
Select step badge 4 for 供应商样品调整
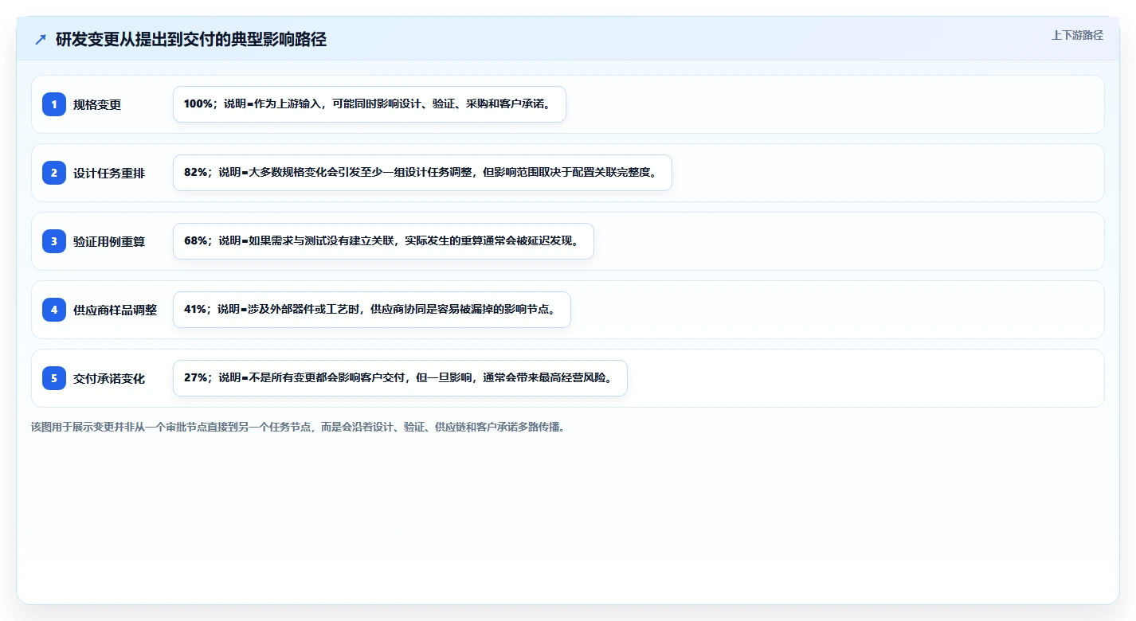[x=54, y=310]
